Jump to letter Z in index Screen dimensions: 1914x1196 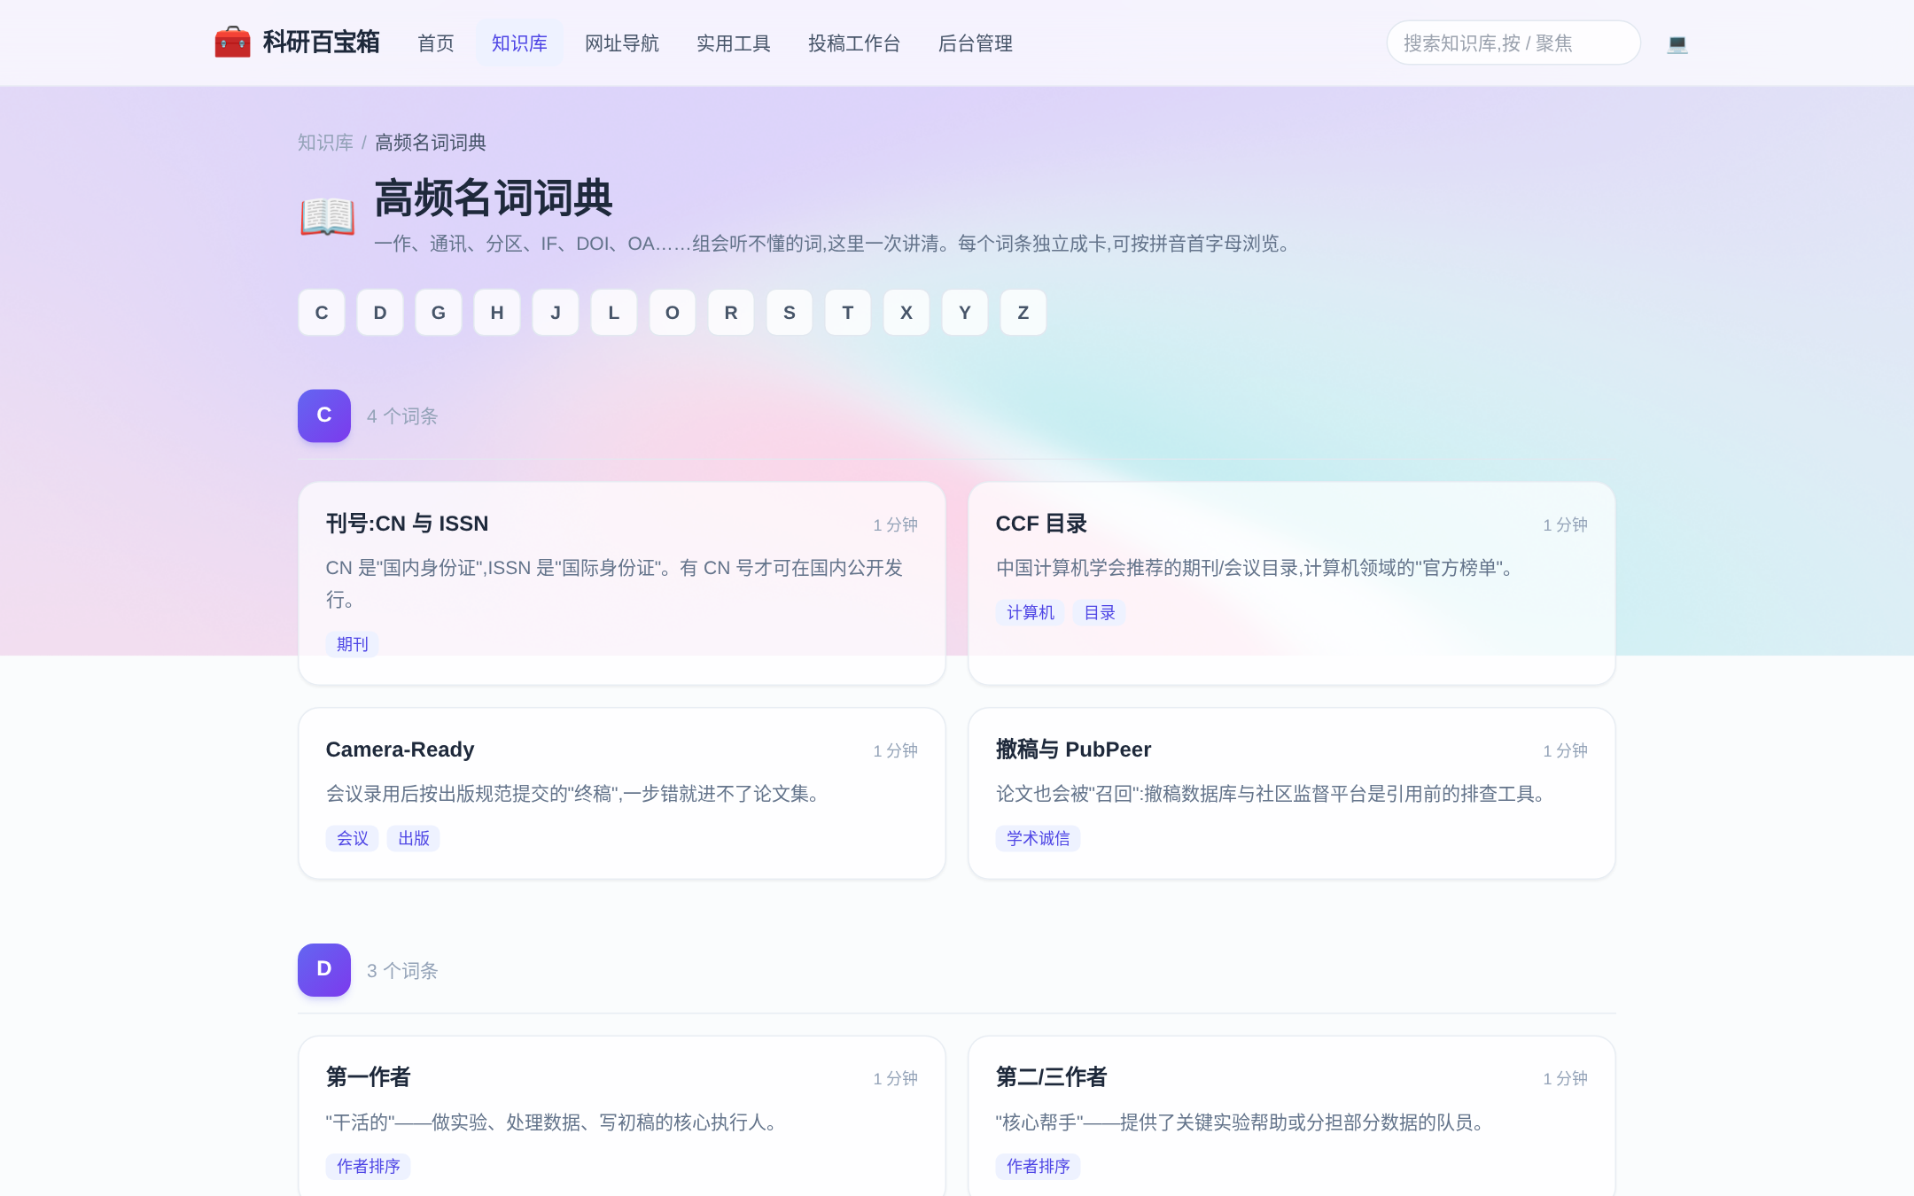[1023, 313]
